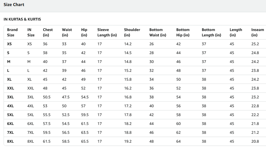266x147 pixels.
Task: Click the Inseam (in) column header
Action: point(257,32)
